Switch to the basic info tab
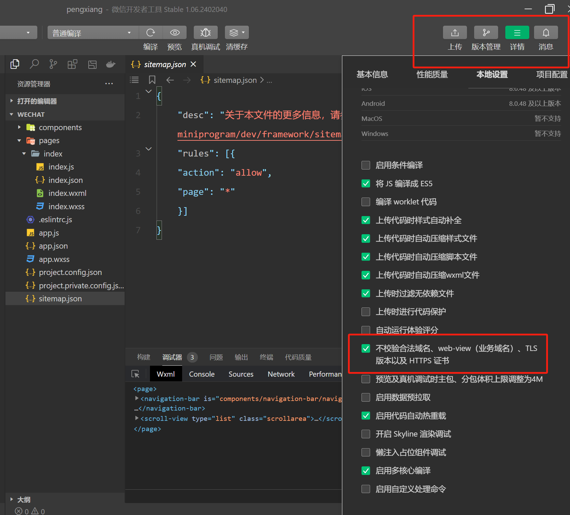Image resolution: width=570 pixels, height=515 pixels. [372, 74]
